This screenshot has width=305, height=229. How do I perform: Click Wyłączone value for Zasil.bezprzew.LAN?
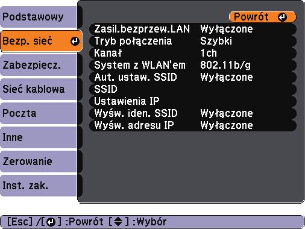(x=227, y=29)
